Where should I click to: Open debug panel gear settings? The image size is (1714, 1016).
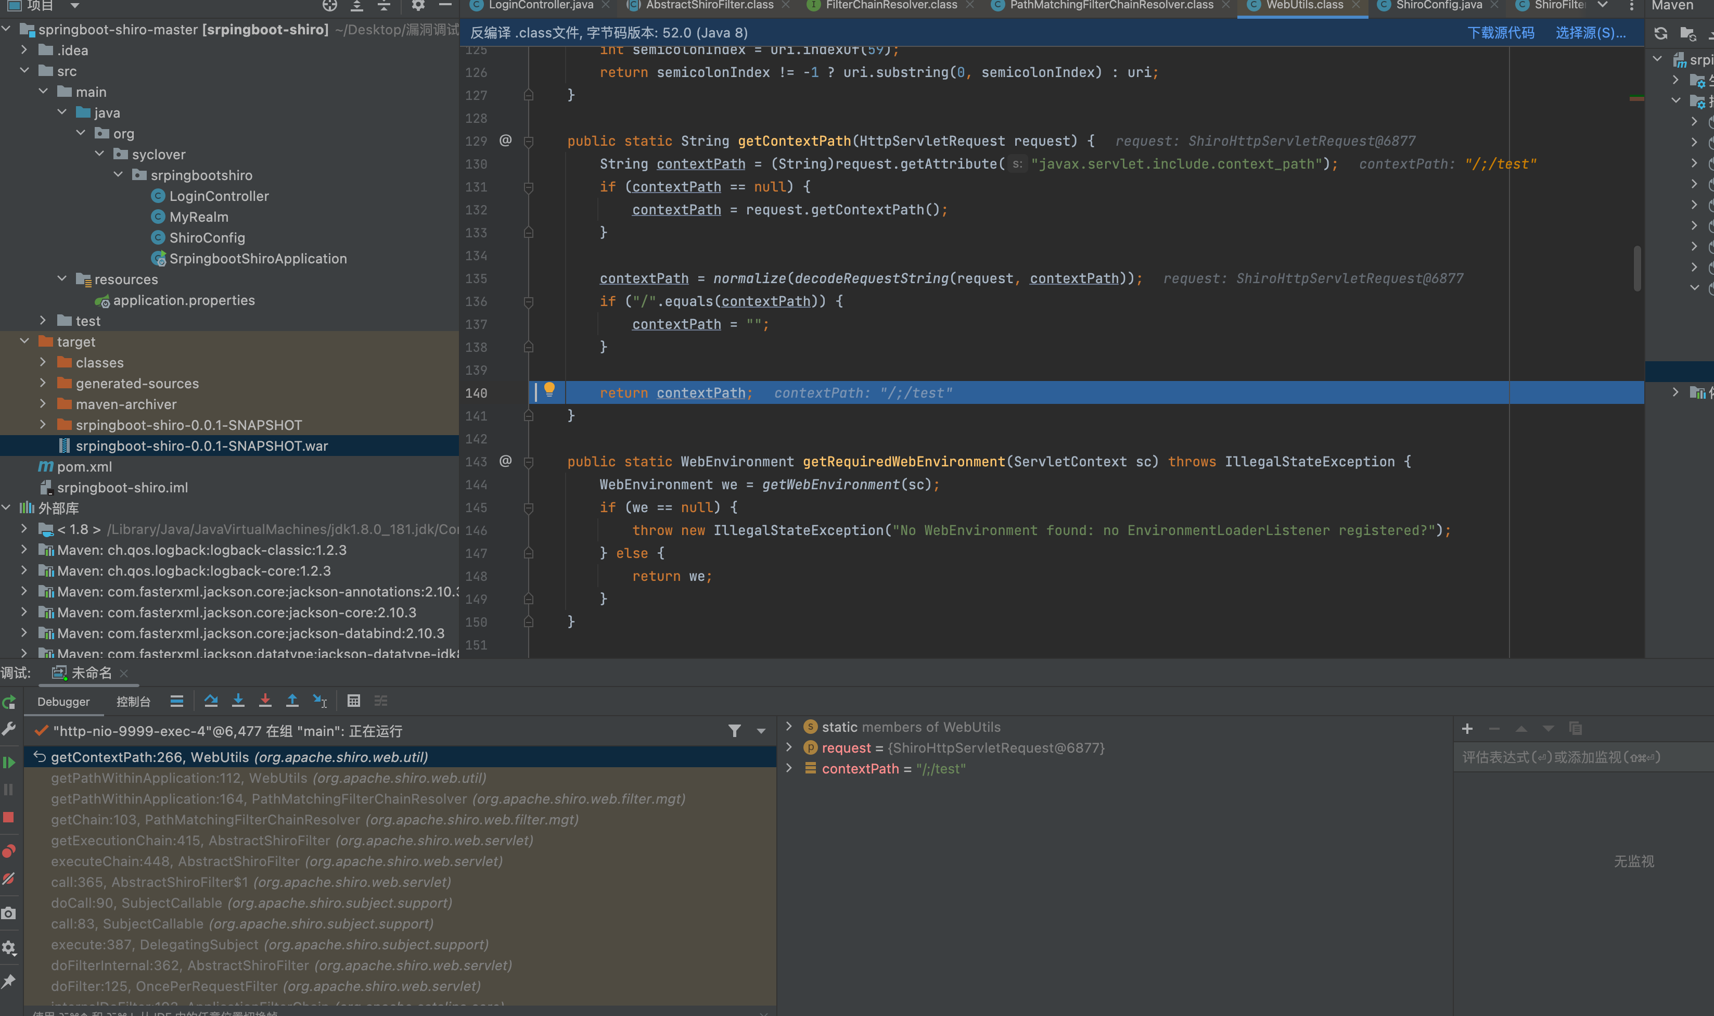(x=9, y=947)
